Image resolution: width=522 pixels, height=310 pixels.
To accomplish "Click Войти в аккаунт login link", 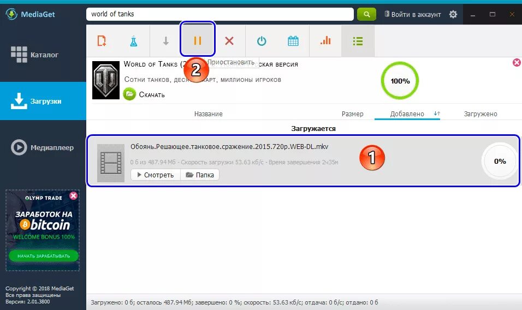I will point(413,15).
